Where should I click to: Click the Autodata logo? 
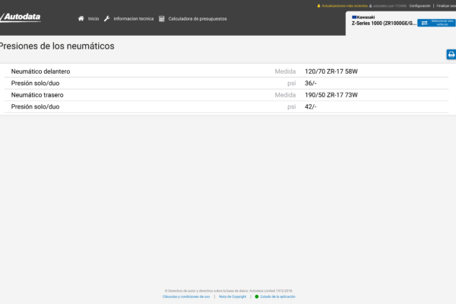21,17
